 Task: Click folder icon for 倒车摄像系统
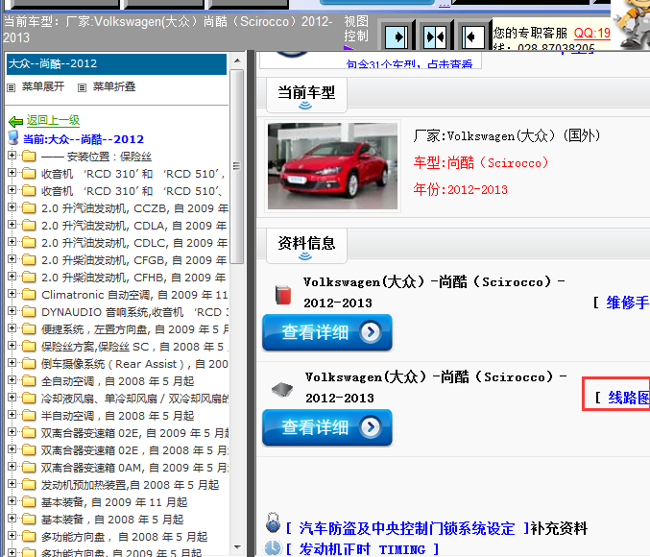pyautogui.click(x=29, y=363)
